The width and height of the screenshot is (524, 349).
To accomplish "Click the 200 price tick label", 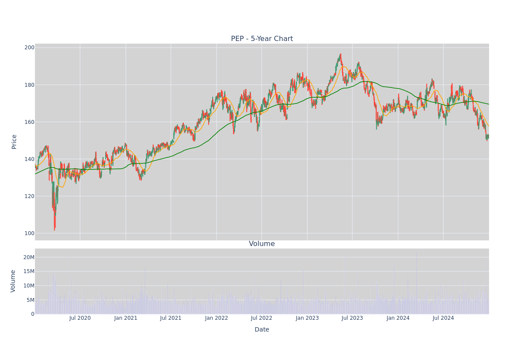I will pos(29,48).
